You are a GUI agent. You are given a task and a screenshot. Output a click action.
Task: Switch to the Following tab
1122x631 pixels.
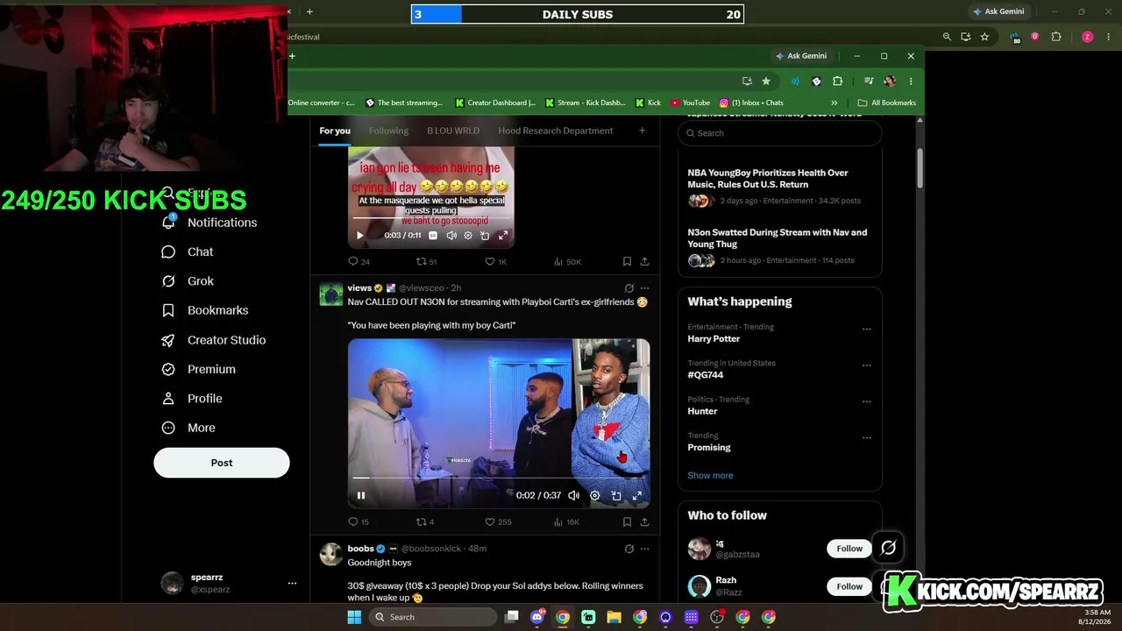pos(388,131)
